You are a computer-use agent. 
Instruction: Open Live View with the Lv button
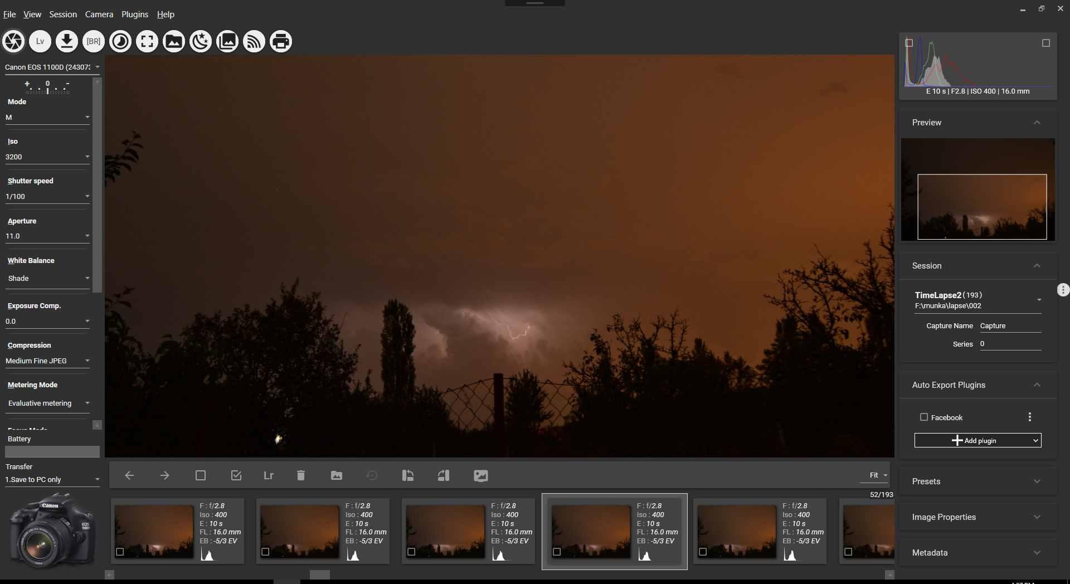tap(40, 41)
